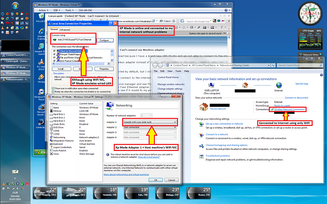Launch Hotspot Shield desktop shortcut
The image size is (327, 204).
[x=41, y=47]
